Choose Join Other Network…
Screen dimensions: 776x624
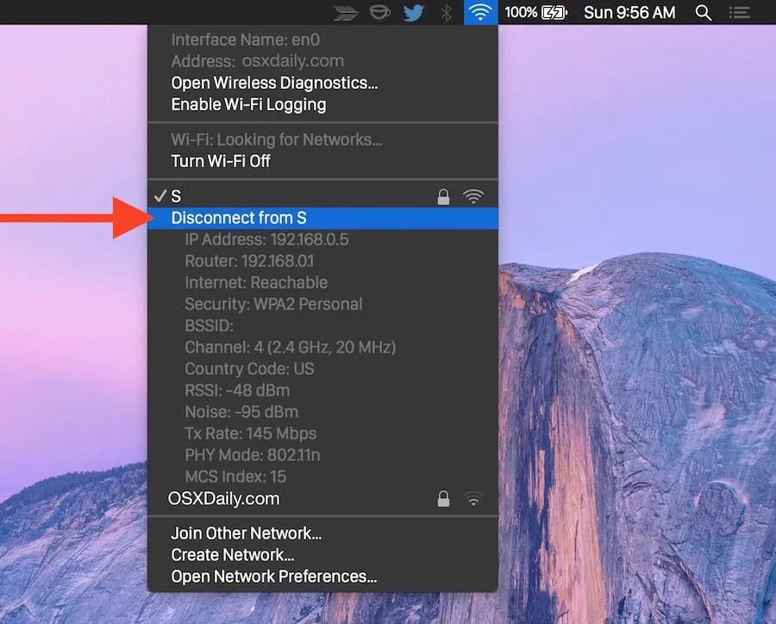coord(322,534)
